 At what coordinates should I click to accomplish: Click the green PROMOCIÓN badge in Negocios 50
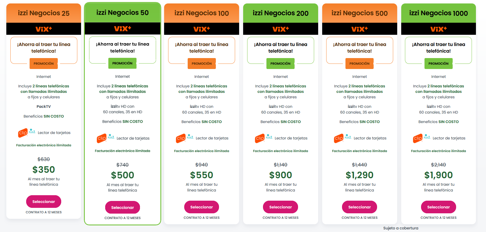point(122,63)
